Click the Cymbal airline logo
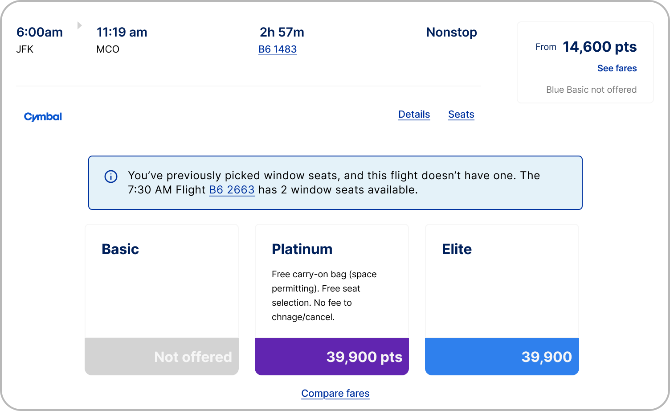This screenshot has width=670, height=411. [x=43, y=117]
